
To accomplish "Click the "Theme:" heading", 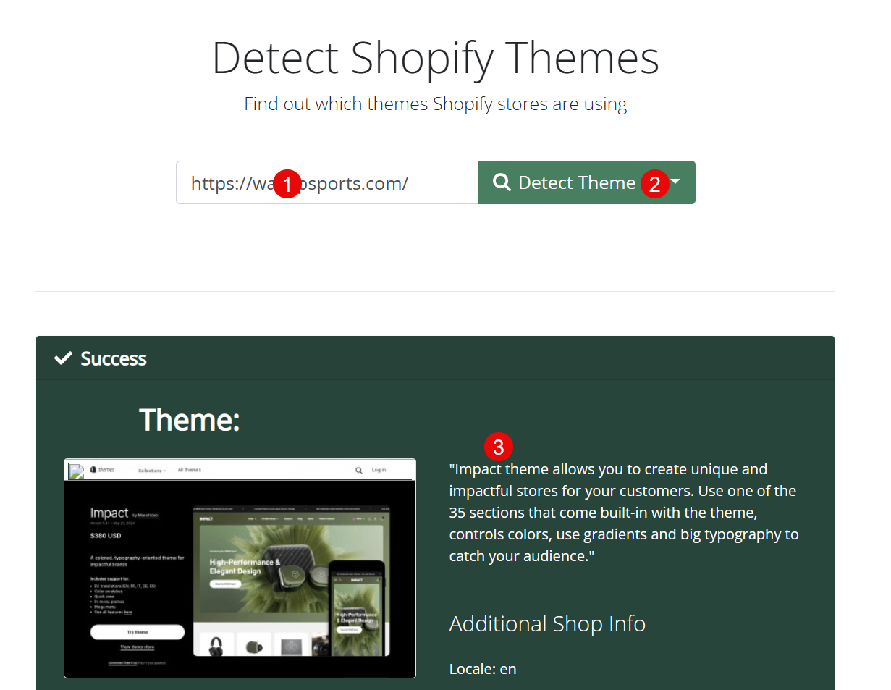I will coord(190,419).
